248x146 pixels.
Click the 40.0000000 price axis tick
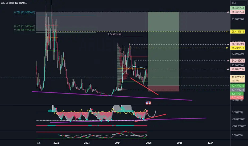point(238,54)
